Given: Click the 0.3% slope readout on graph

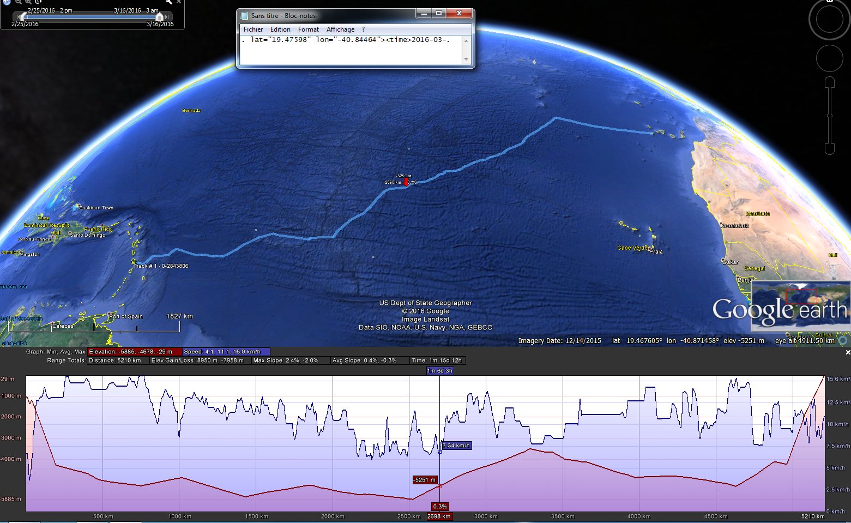Looking at the screenshot, I should pyautogui.click(x=440, y=507).
